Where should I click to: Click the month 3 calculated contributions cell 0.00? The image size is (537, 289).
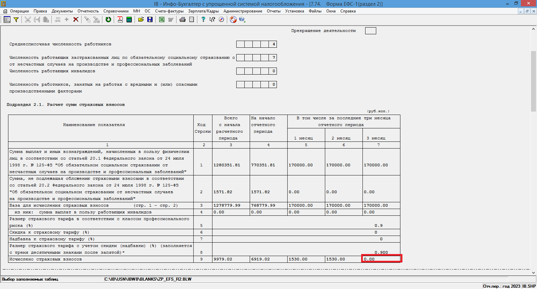381,259
